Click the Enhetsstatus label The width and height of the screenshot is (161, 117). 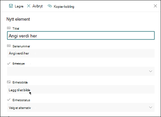point(21,100)
